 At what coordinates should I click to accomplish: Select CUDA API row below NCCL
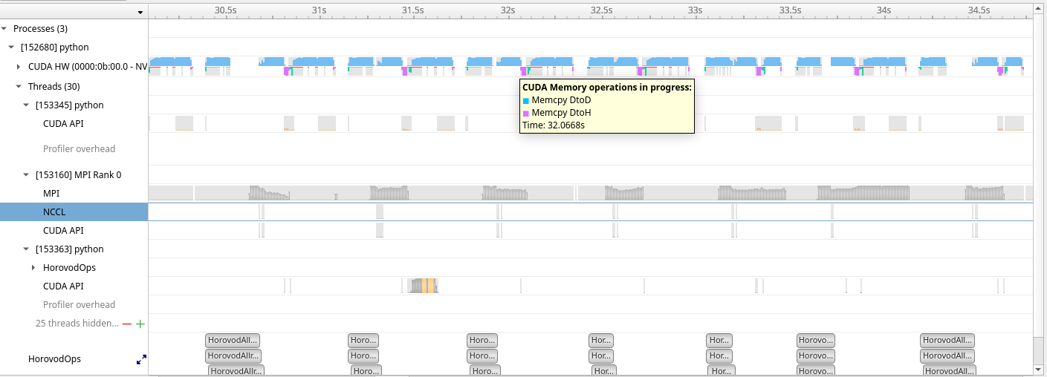(74, 231)
